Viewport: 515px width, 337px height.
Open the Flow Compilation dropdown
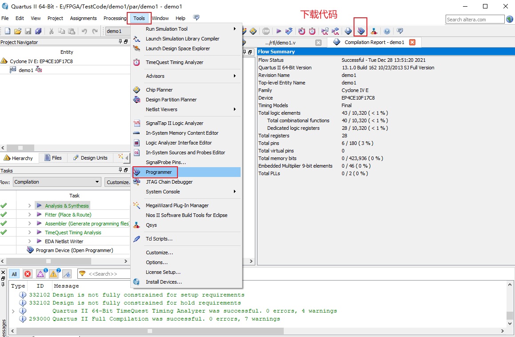point(57,182)
